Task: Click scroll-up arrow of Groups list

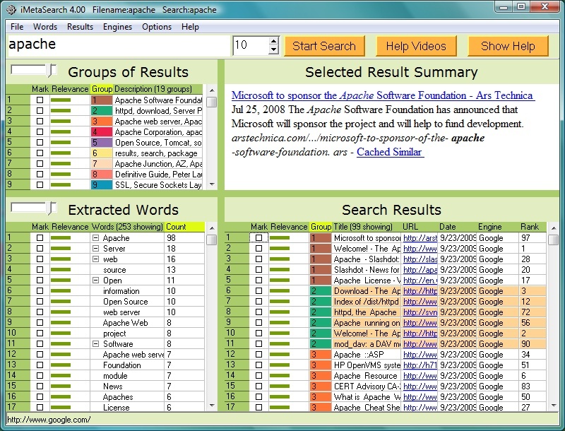Action: click(x=212, y=90)
